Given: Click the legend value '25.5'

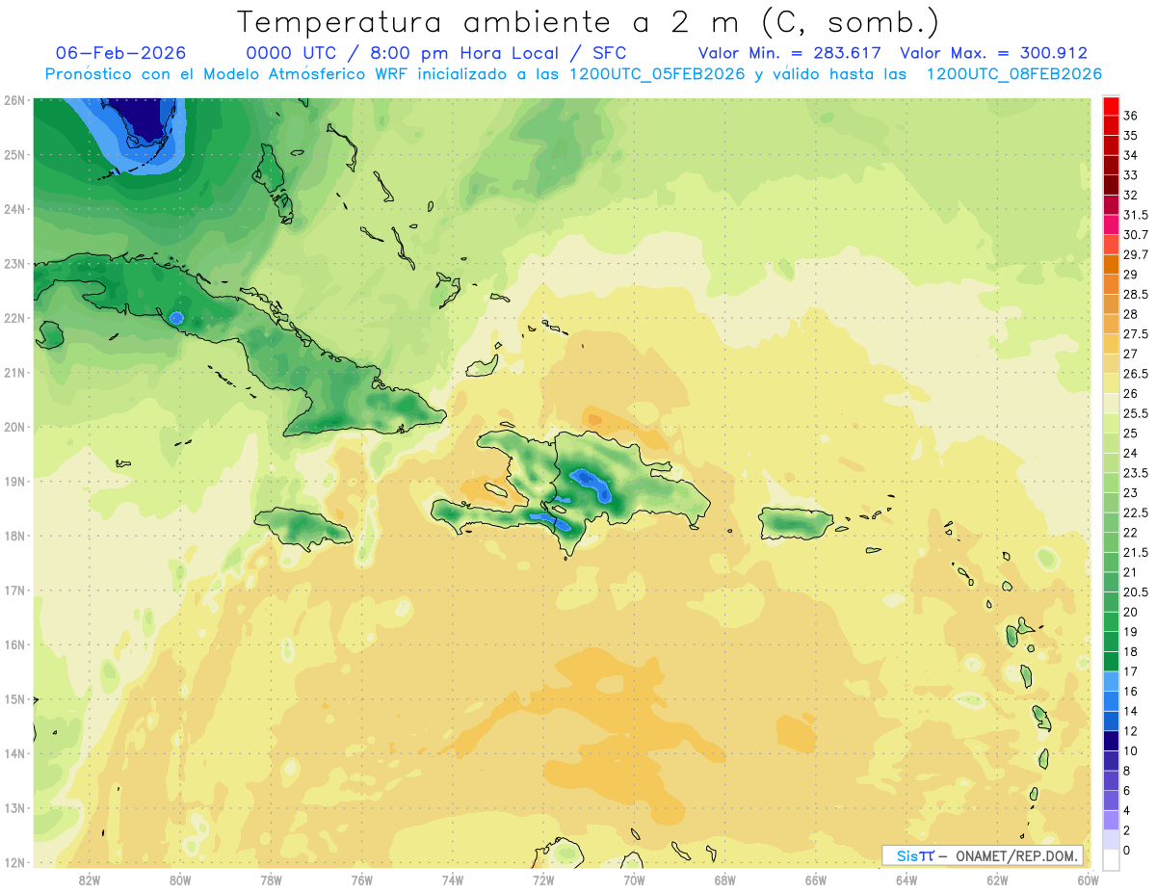Looking at the screenshot, I should point(1136,413).
